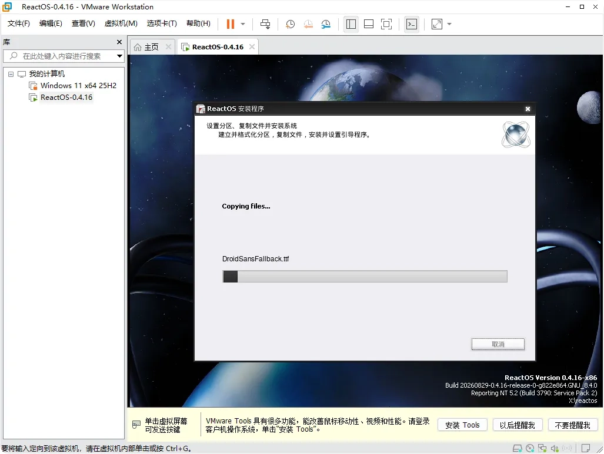
Task: Click the Copying files... label
Action: (246, 206)
